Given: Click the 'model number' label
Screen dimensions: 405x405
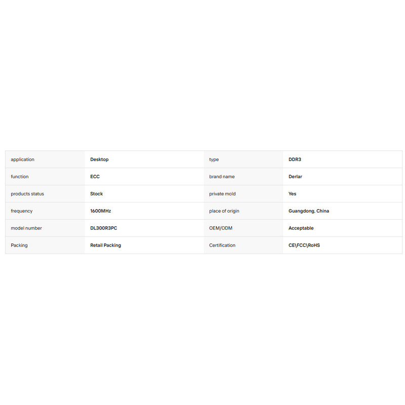Looking at the screenshot, I should pos(26,228).
